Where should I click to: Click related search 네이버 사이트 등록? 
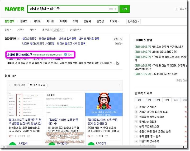pyautogui.click(x=89, y=39)
